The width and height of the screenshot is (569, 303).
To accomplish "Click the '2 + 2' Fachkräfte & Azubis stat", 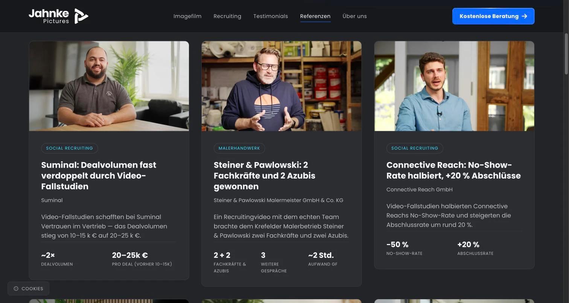I will pos(222,255).
